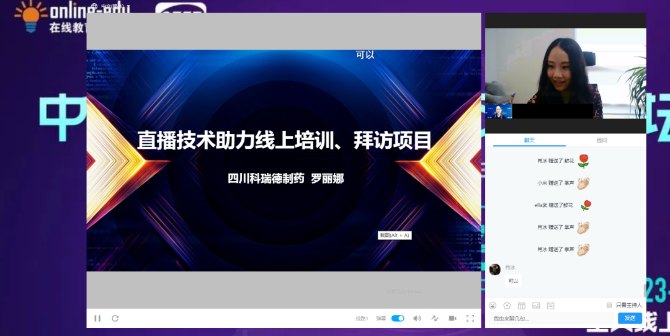
Task: Check the 只看主持人 checkbox
Action: click(x=609, y=305)
